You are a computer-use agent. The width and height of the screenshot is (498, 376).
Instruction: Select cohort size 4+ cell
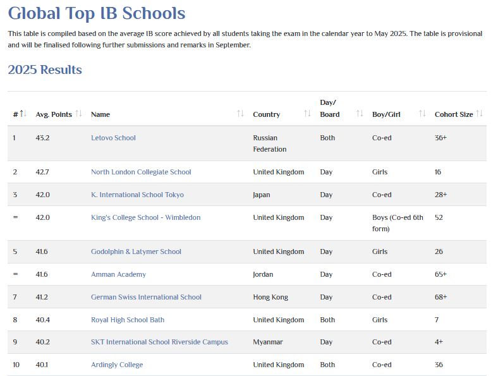coord(439,342)
